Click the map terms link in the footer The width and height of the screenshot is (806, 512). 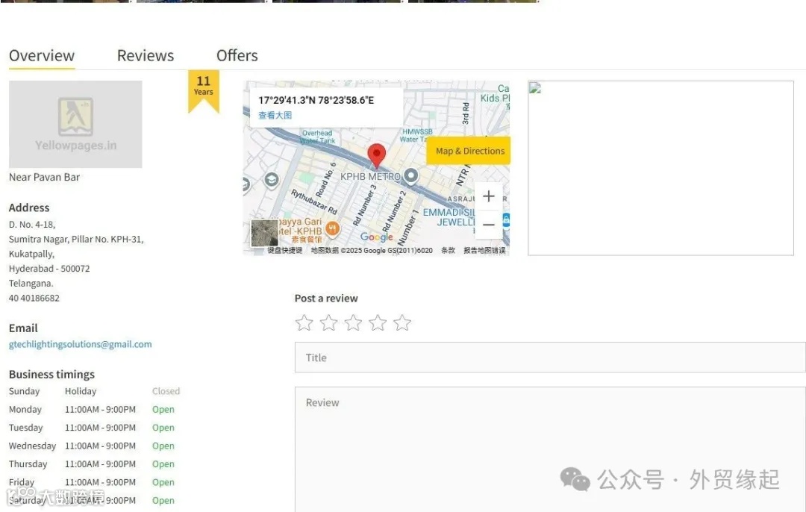point(449,250)
